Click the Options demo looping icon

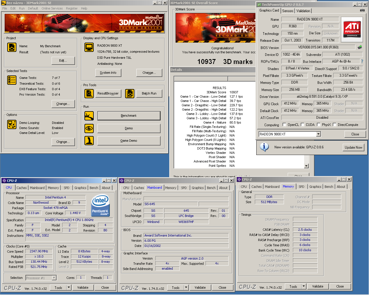click(x=12, y=124)
